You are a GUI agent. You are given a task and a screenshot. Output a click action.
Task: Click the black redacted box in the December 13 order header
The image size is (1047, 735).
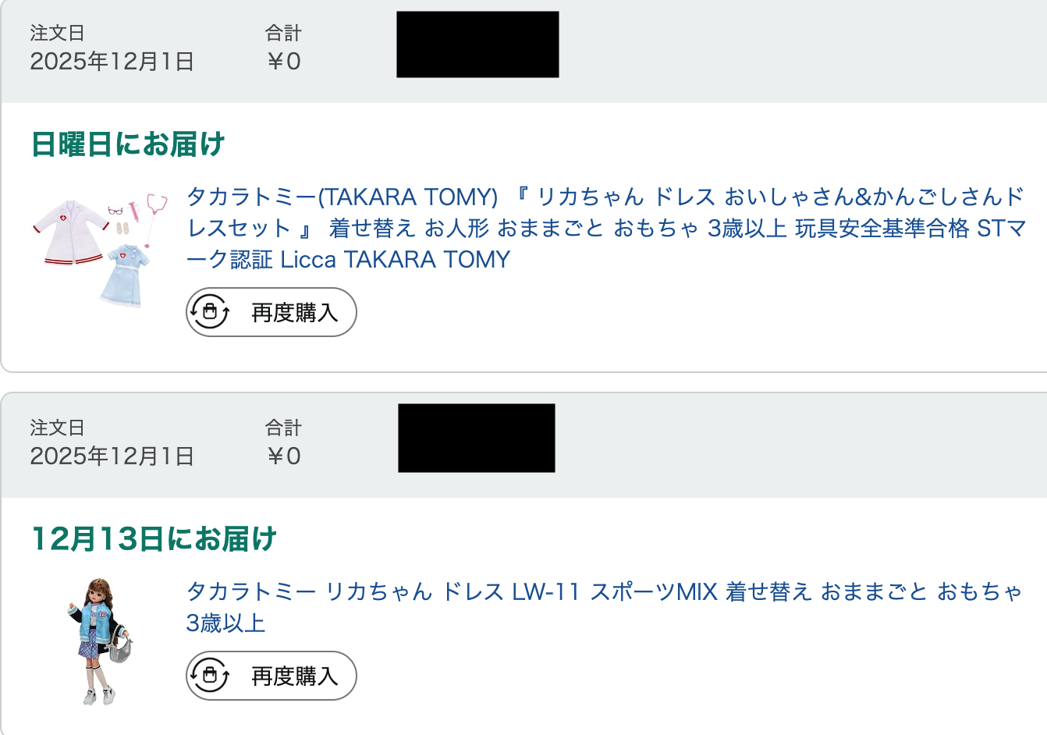click(477, 438)
